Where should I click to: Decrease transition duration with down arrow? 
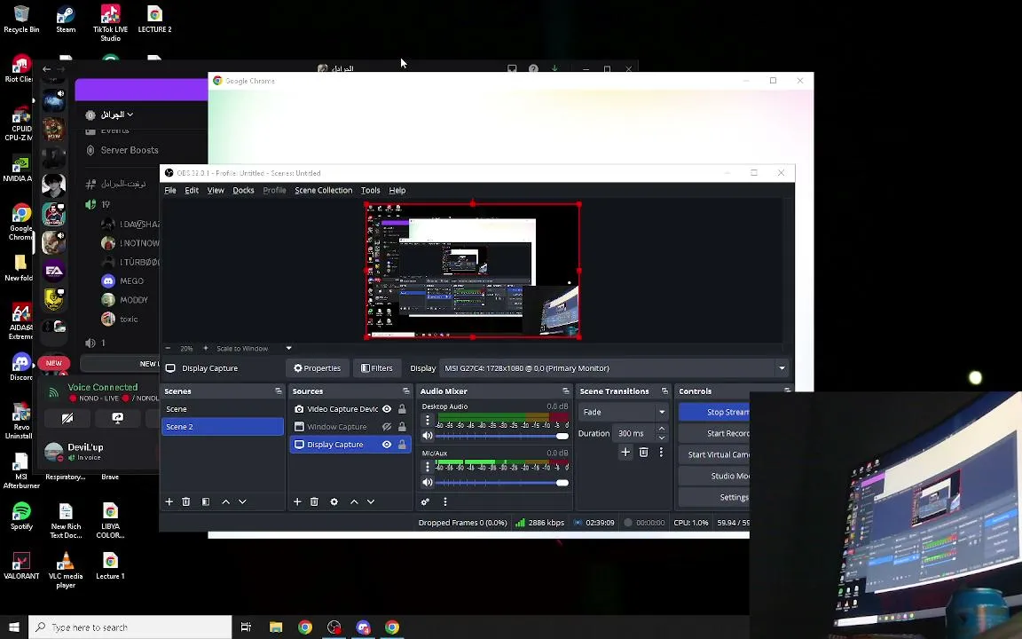(662, 438)
